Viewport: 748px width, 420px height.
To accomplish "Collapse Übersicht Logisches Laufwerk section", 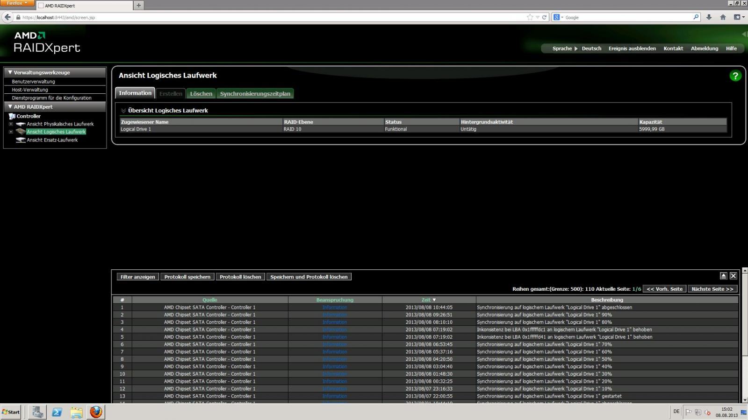I will (123, 111).
